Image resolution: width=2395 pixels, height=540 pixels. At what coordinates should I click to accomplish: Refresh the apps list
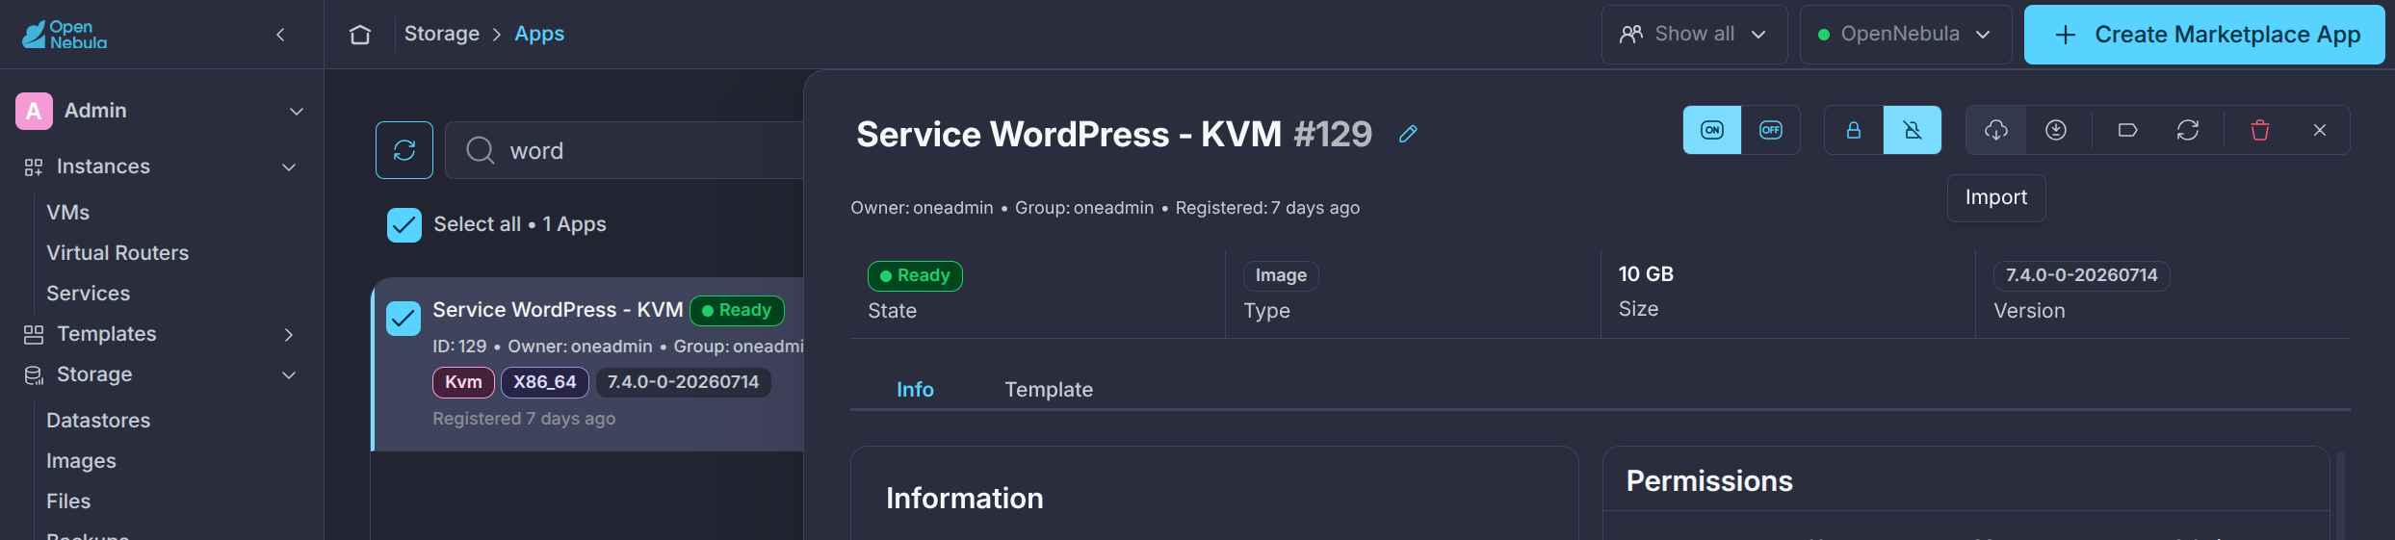404,150
